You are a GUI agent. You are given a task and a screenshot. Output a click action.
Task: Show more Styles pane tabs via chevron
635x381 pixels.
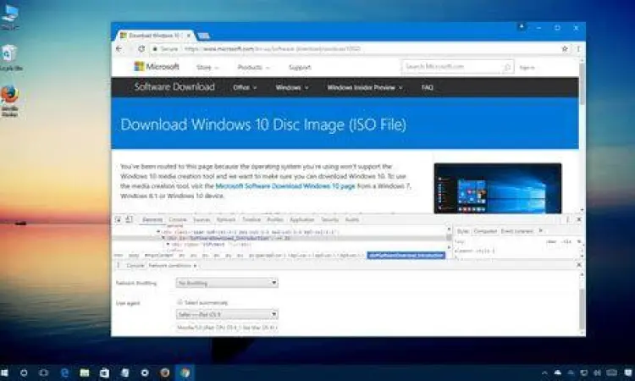coord(541,231)
